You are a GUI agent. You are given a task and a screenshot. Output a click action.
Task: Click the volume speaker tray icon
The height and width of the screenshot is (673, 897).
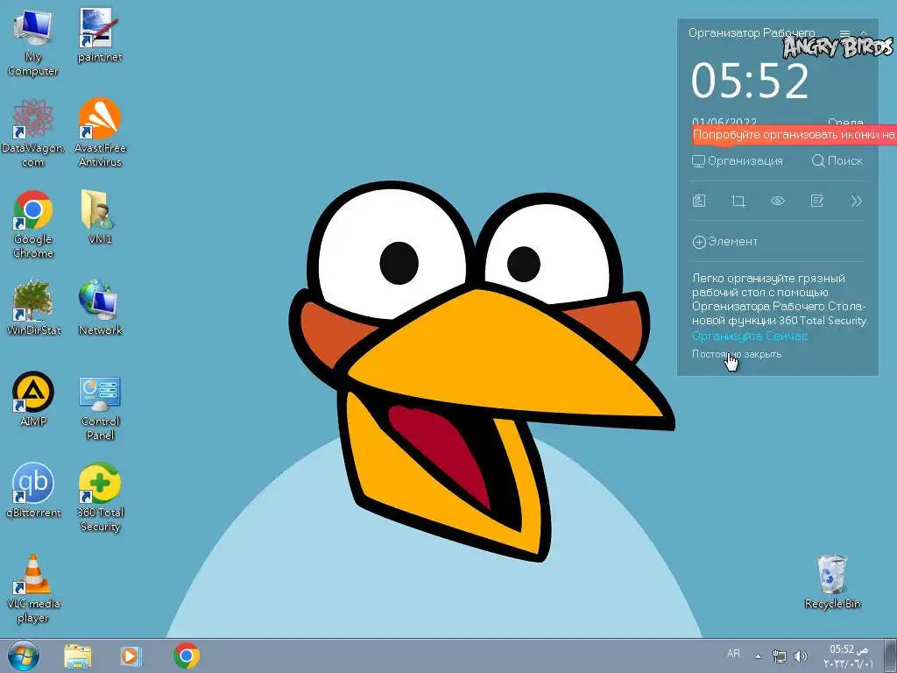pos(801,655)
